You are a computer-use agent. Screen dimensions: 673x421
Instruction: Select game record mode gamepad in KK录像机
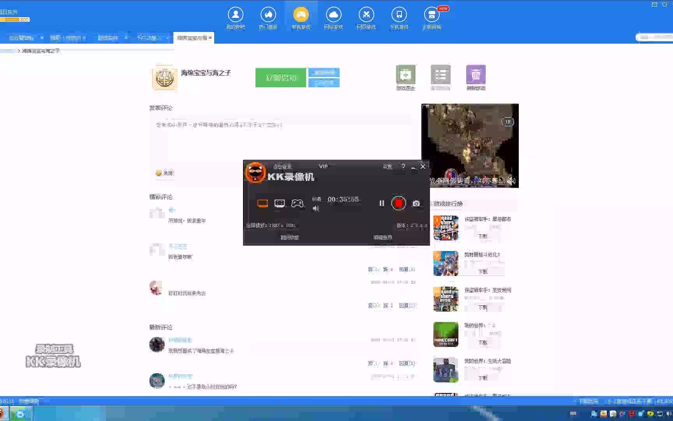[x=297, y=203]
